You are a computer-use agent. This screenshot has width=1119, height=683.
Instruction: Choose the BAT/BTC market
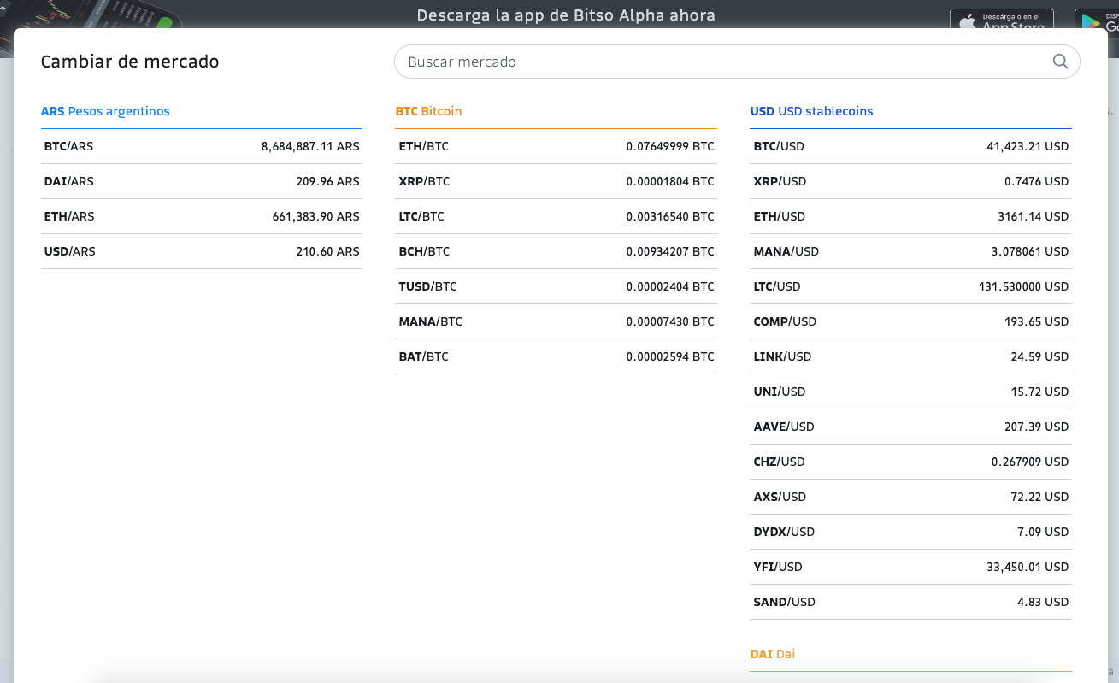coord(556,356)
